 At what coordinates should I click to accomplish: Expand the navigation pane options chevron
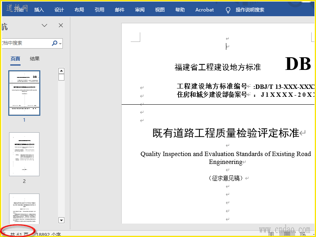pyautogui.click(x=44, y=25)
